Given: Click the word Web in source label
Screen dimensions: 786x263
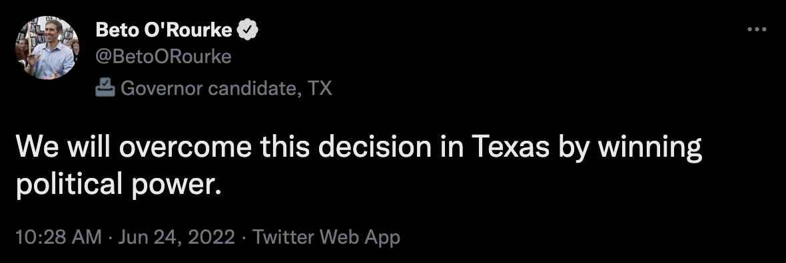Looking at the screenshot, I should click(x=338, y=236).
